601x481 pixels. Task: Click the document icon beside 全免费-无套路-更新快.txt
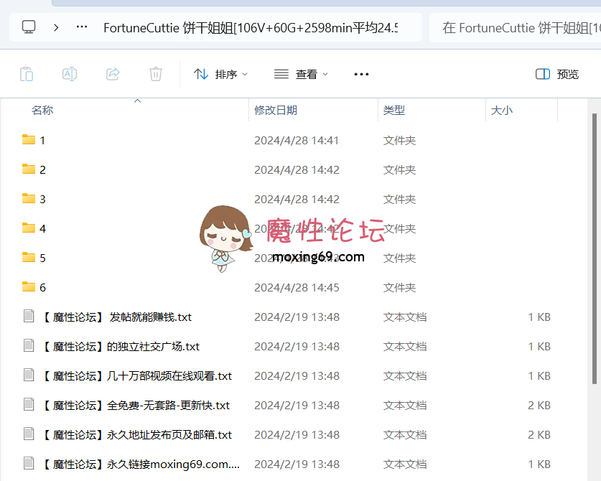point(27,405)
